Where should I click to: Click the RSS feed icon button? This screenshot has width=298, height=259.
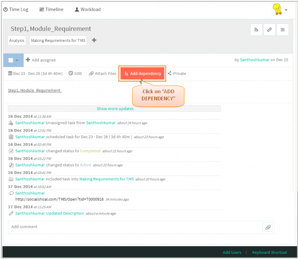tap(256, 30)
